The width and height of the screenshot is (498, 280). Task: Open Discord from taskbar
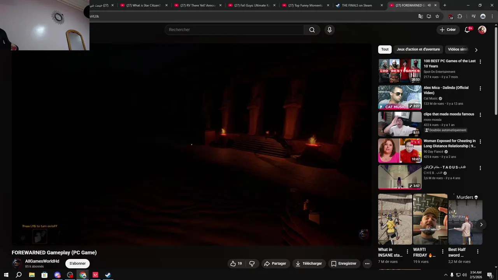57,275
